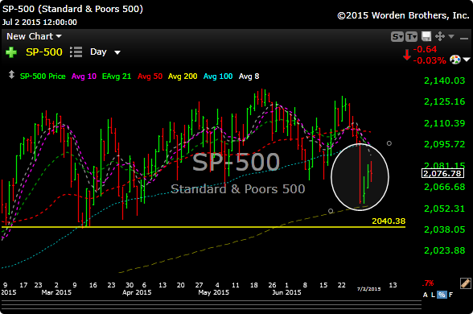Screen dimensions: 473x314
Task: Select A arithmetic scale option
Action: coord(425,295)
